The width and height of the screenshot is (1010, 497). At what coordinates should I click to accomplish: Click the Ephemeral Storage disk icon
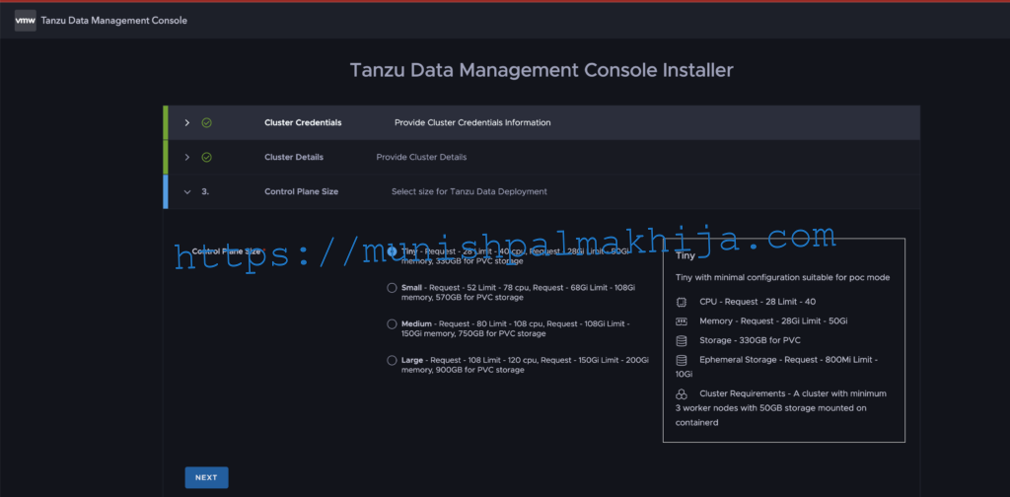682,360
